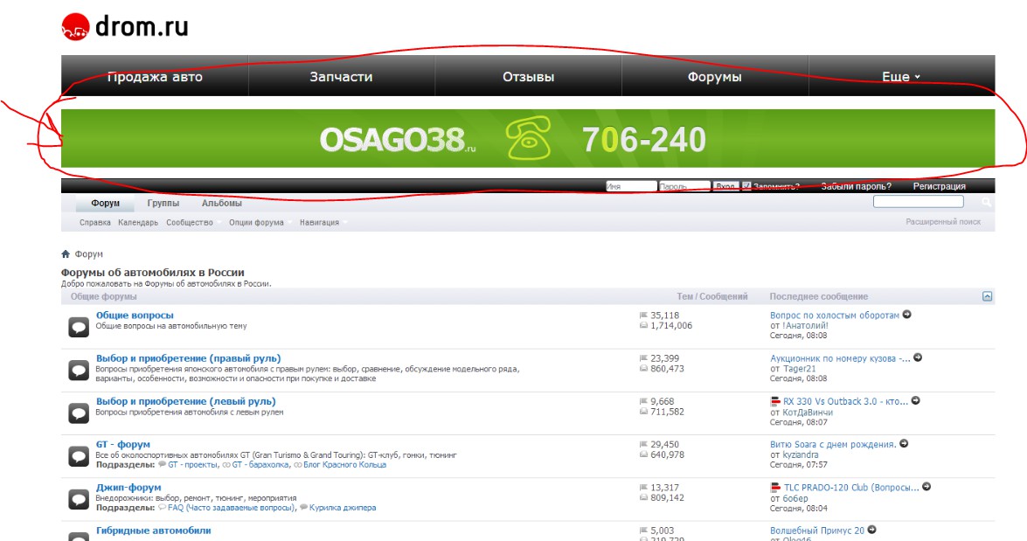Switch to the Альбомы tab
The width and height of the screenshot is (1027, 541).
tap(222, 203)
